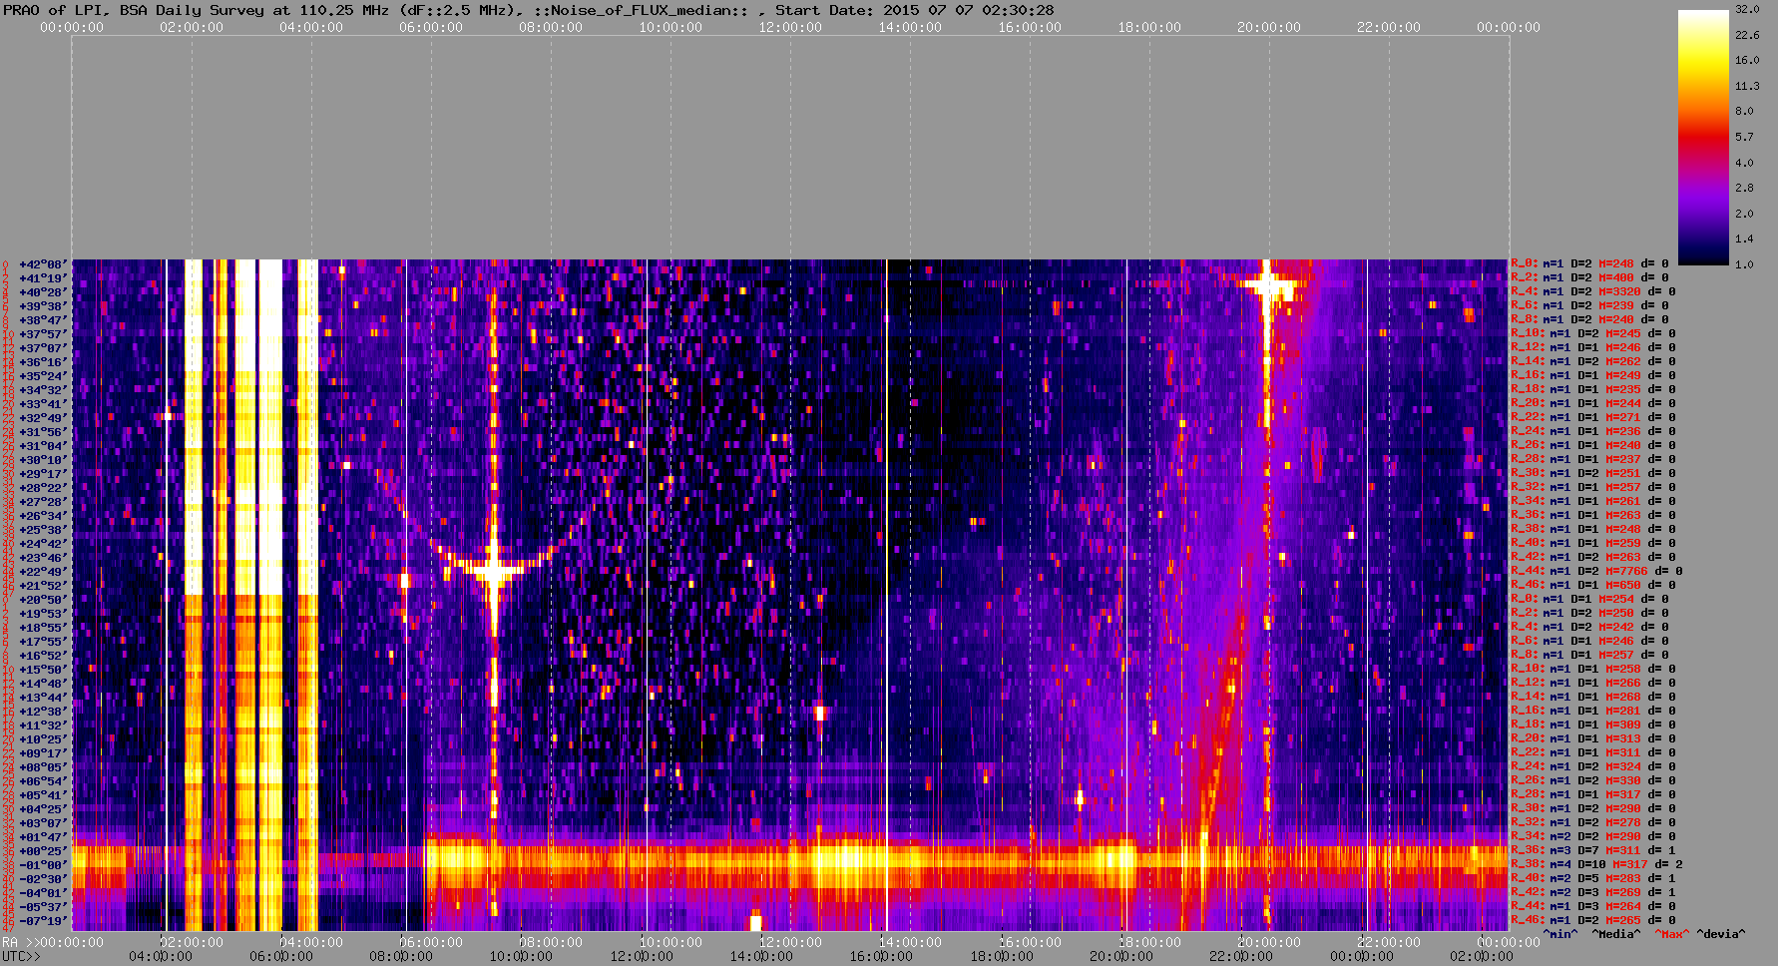Click the +32°49' declination label

[x=43, y=418]
